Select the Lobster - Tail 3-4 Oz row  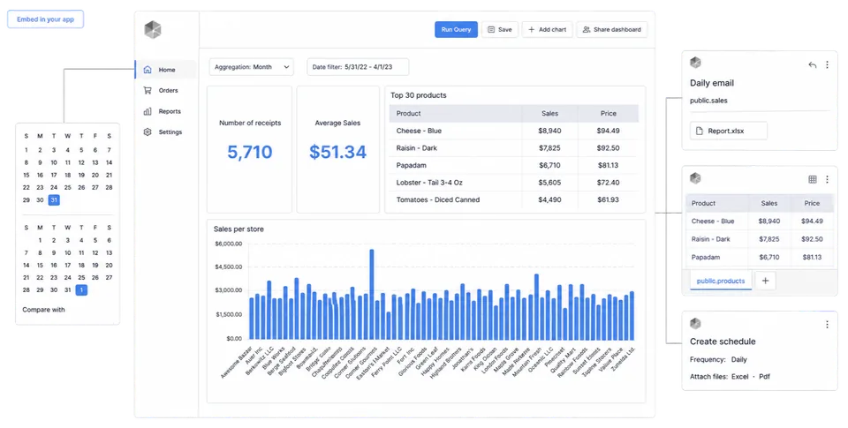pyautogui.click(x=514, y=183)
